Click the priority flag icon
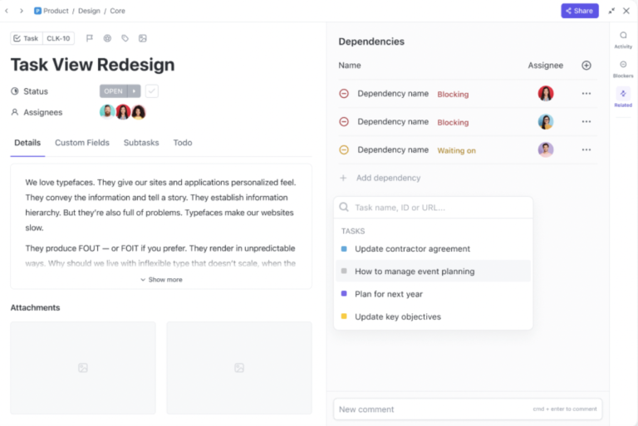 point(90,38)
